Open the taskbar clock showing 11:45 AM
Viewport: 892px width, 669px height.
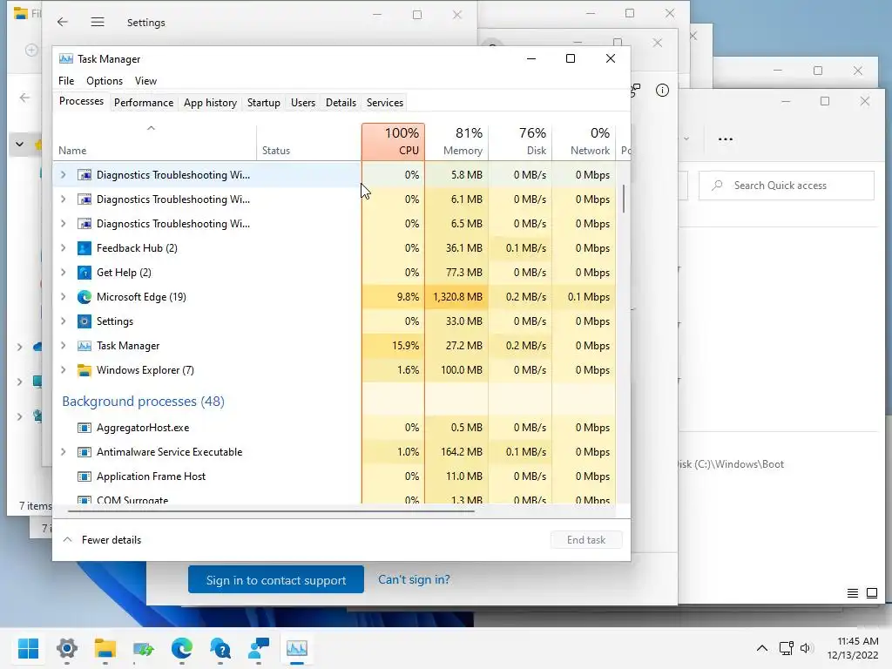click(x=852, y=648)
